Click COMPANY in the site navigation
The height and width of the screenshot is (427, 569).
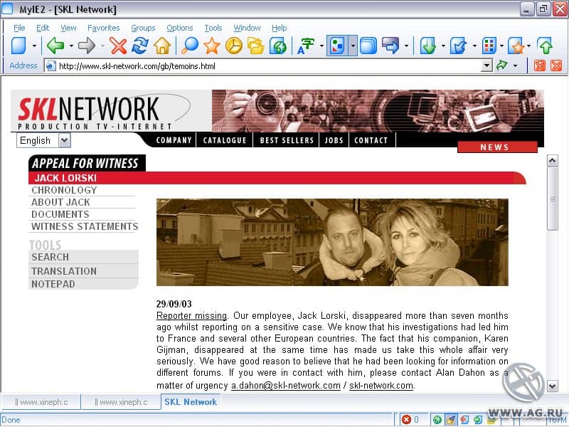174,140
